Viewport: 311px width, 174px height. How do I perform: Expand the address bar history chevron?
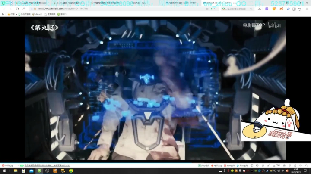pos(215,9)
